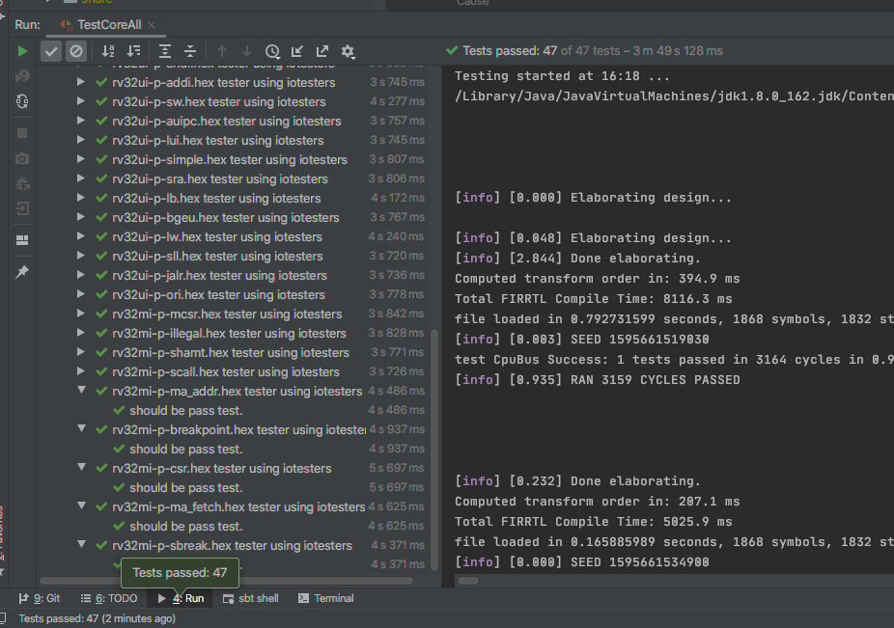Select rv32mi-p-illegal.hex tester row

click(x=234, y=334)
